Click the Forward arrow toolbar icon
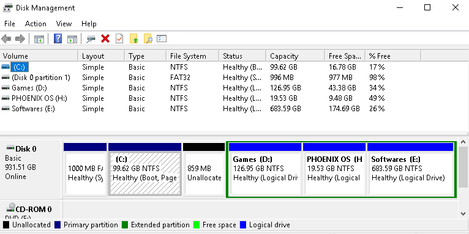The image size is (469, 234). [x=20, y=39]
